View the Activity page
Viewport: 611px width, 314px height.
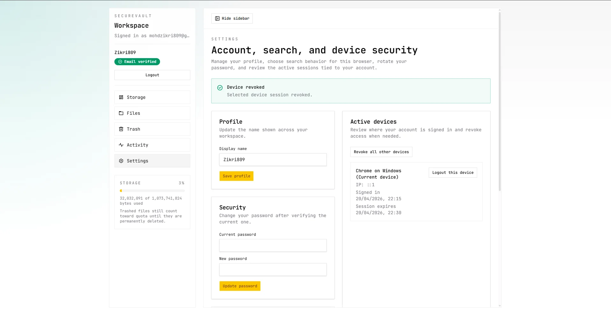pos(152,145)
